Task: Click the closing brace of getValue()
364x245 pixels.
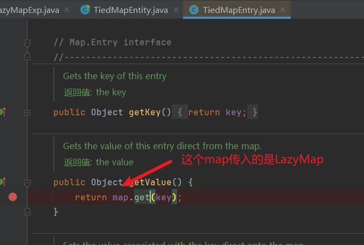Action: (x=55, y=212)
